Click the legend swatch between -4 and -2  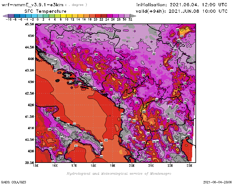coord(29,16)
